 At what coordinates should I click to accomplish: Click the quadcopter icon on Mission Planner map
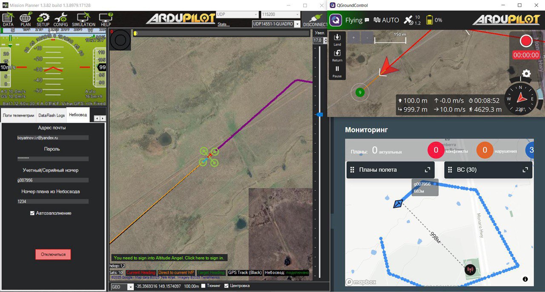pos(209,156)
